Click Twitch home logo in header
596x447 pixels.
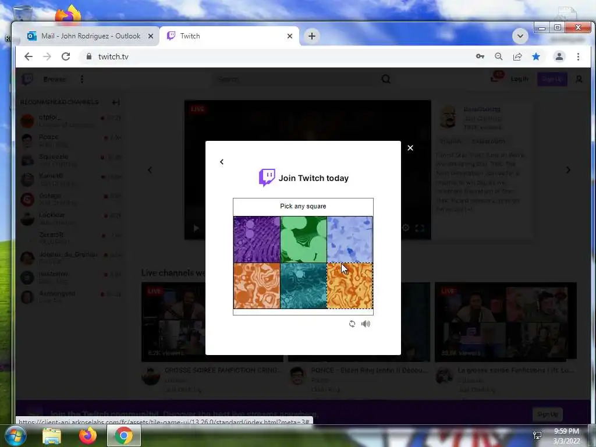(27, 79)
